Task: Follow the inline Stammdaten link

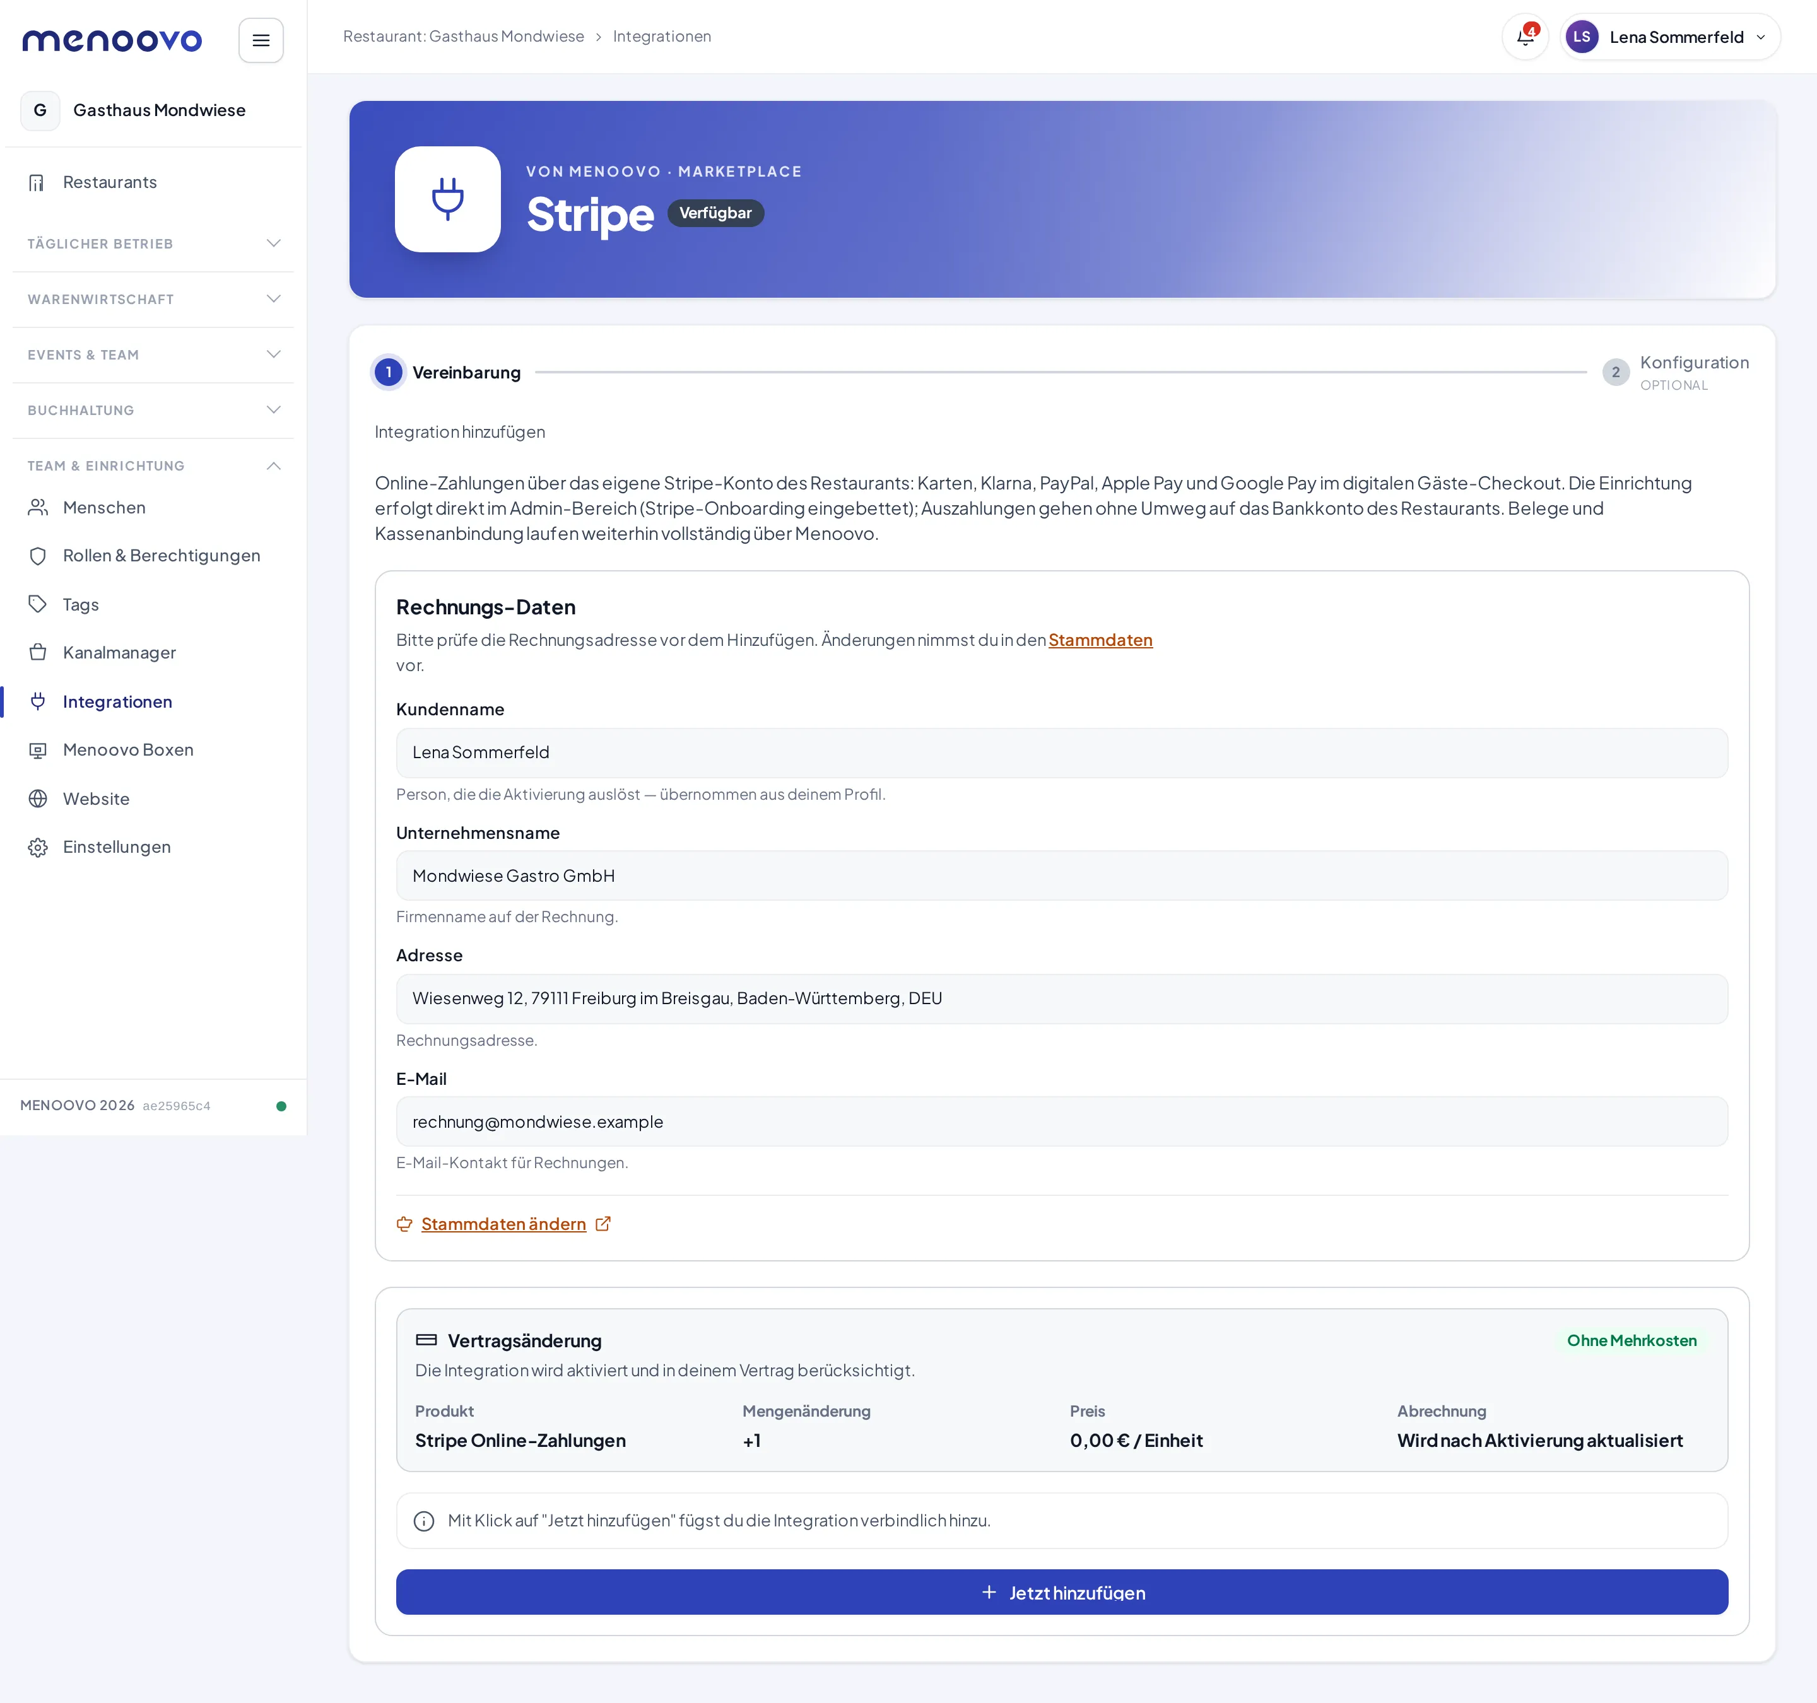Action: click(1100, 640)
